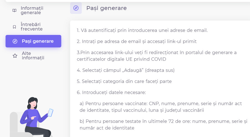Click paragraph a) about persoane vaccinate
Screen dimensions: 250x137
(x=161, y=107)
